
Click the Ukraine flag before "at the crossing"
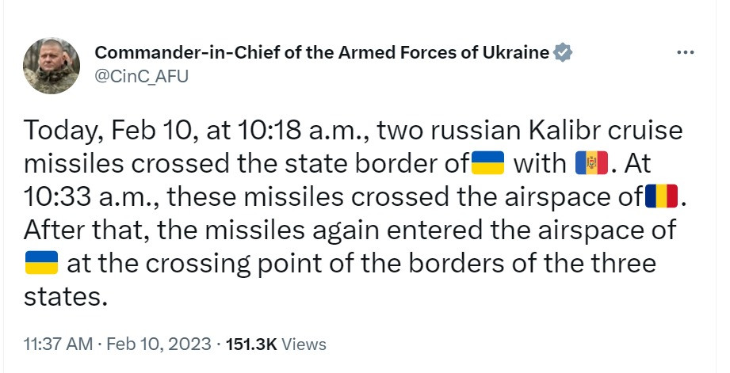point(42,263)
